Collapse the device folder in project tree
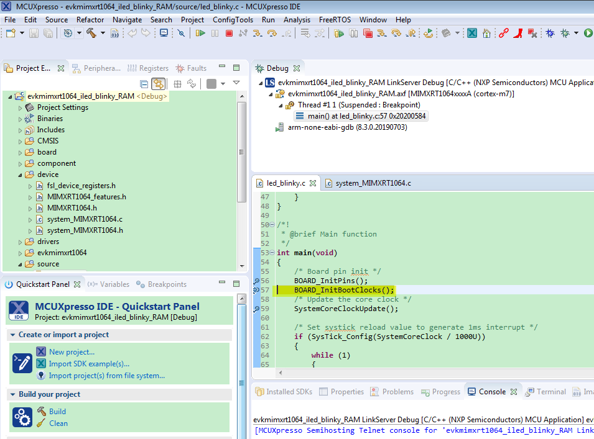594x439 pixels. pyautogui.click(x=21, y=175)
